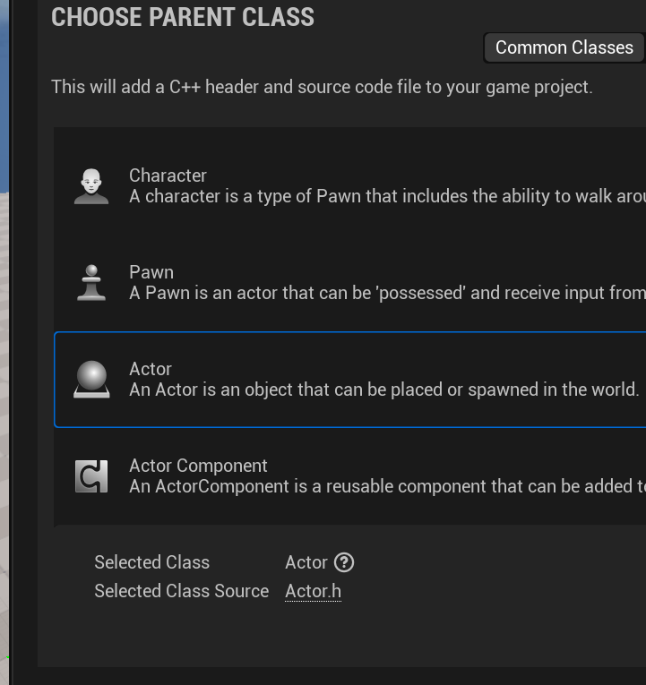Click the Character head icon
Viewport: 646px width, 685px height.
point(91,186)
